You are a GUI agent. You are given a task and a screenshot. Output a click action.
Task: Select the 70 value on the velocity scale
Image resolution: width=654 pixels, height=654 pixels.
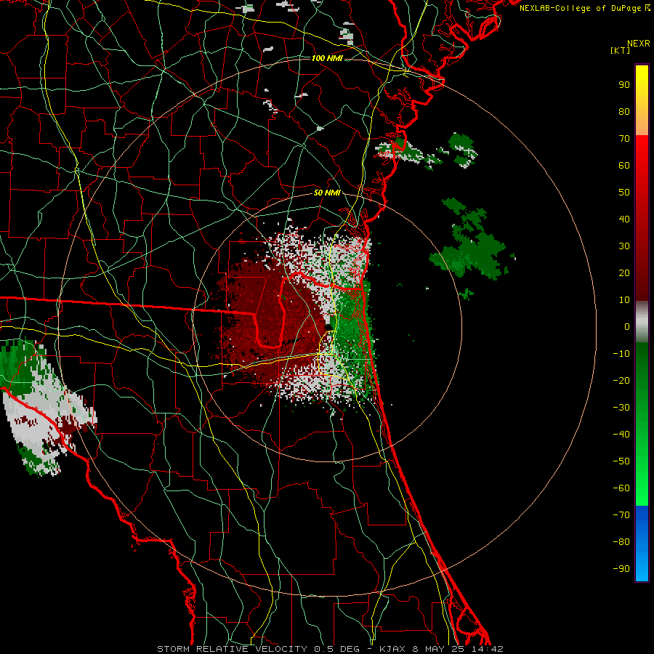point(624,139)
